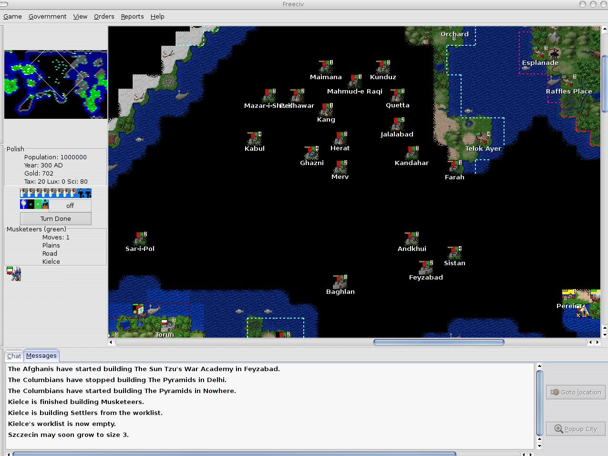608x456 pixels.
Task: Click the map scrollbar left arrow
Action: coord(111,342)
